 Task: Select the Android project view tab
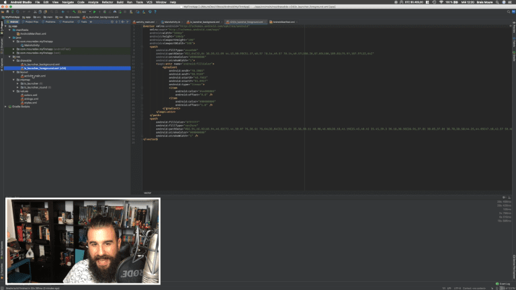coord(13,21)
